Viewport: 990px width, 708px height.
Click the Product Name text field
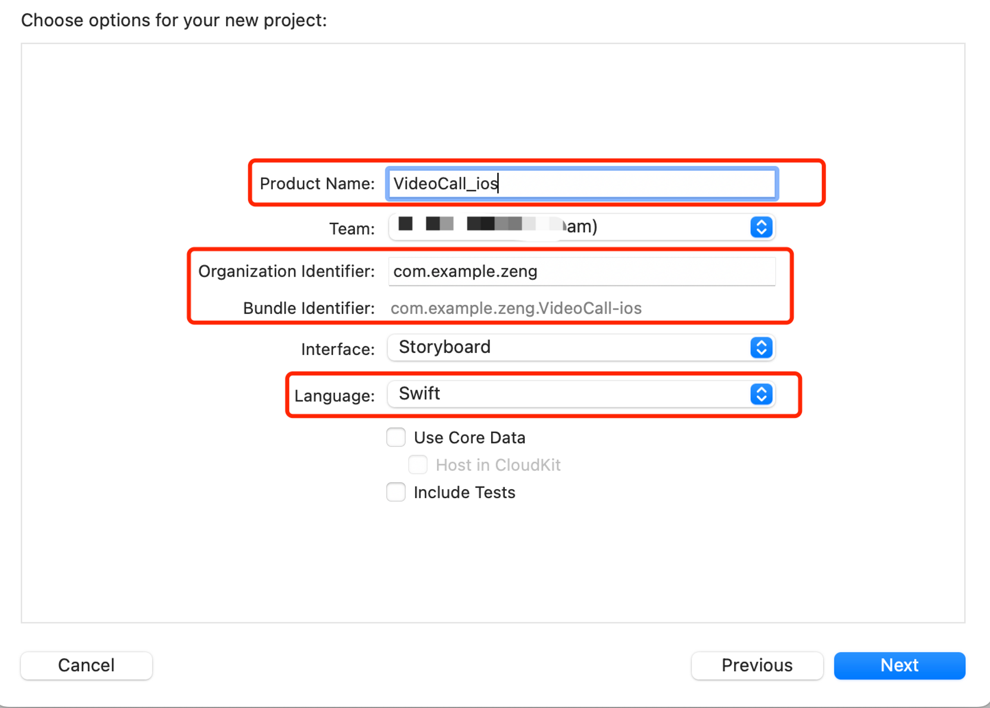pyautogui.click(x=582, y=184)
